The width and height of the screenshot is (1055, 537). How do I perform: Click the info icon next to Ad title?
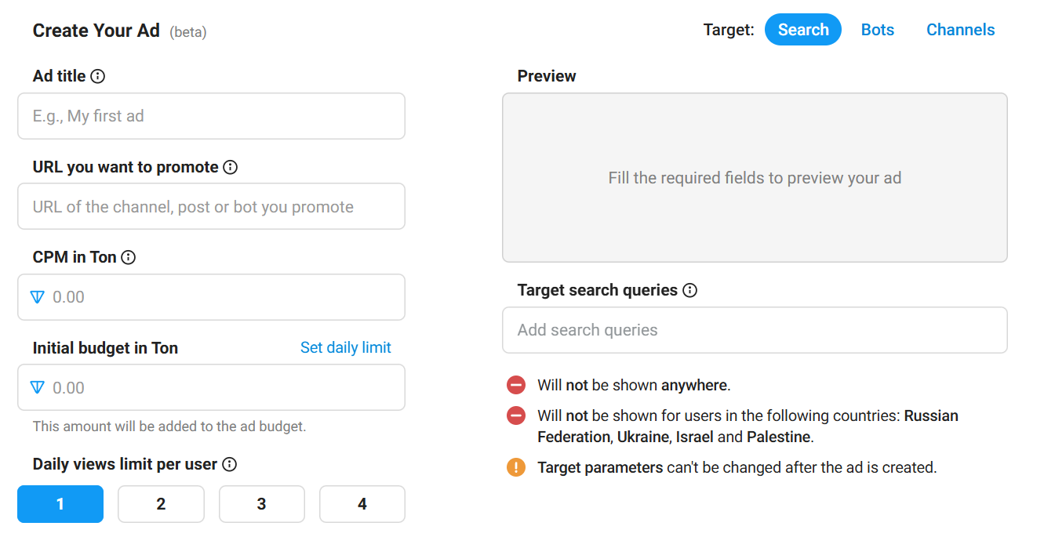click(x=97, y=76)
